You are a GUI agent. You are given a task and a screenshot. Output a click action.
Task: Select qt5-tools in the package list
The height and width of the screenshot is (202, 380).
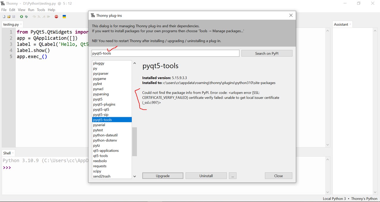pyautogui.click(x=112, y=156)
